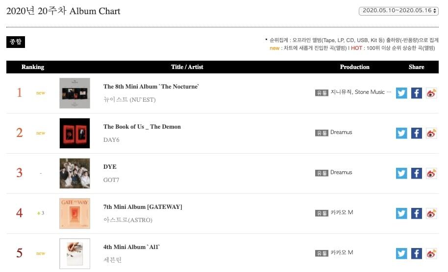This screenshot has width=448, height=272.
Task: Click the GATEWAY album cover thumbnail
Action: (75, 213)
